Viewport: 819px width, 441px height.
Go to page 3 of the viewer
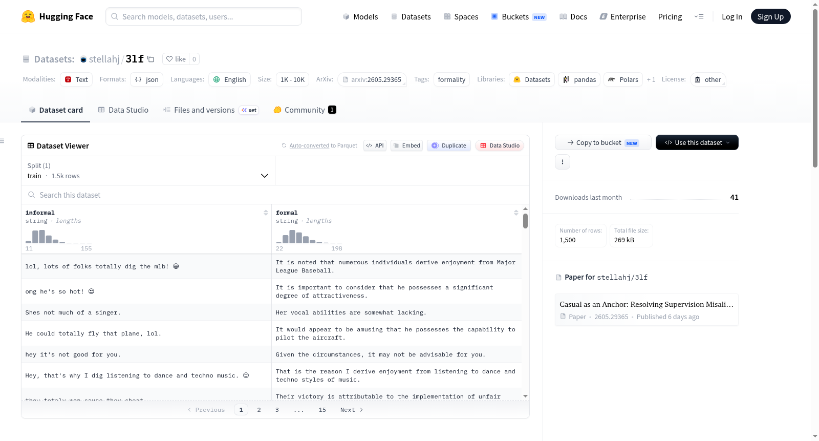(x=277, y=410)
